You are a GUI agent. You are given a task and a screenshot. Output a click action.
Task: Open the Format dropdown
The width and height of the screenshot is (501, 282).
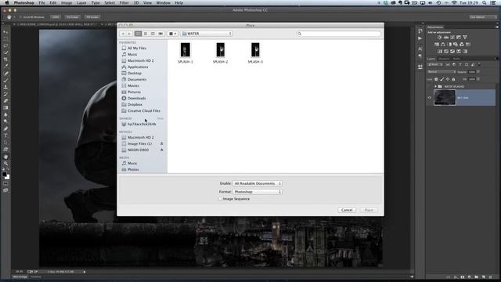(x=258, y=192)
